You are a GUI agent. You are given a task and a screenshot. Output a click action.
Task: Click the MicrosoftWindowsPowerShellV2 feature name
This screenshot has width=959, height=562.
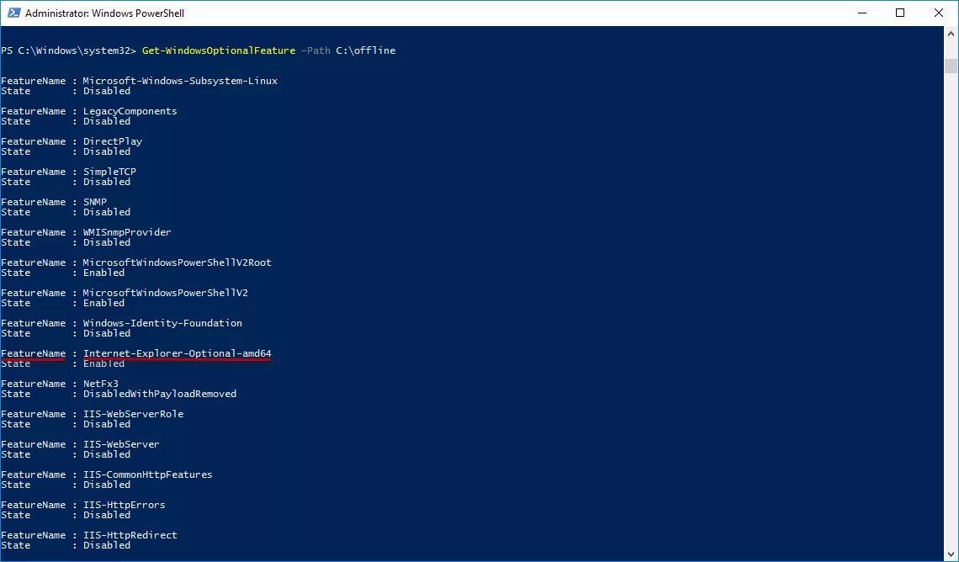[166, 293]
